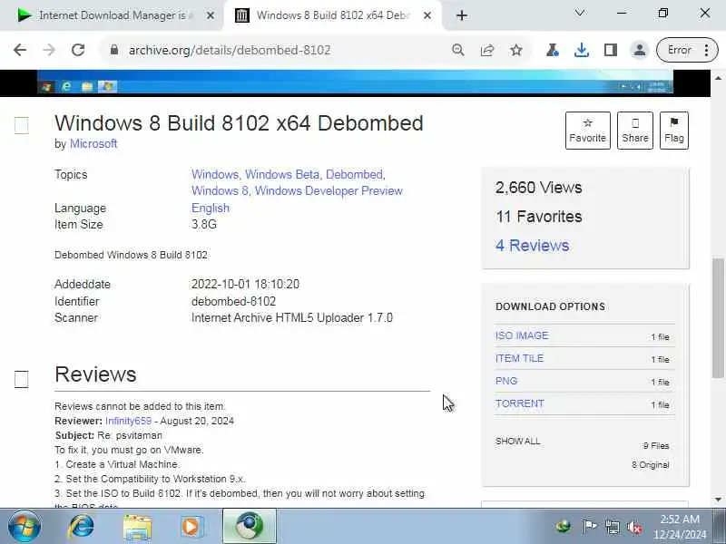This screenshot has width=726, height=544.
Task: Click the 2,660 Views text
Action: tap(538, 188)
